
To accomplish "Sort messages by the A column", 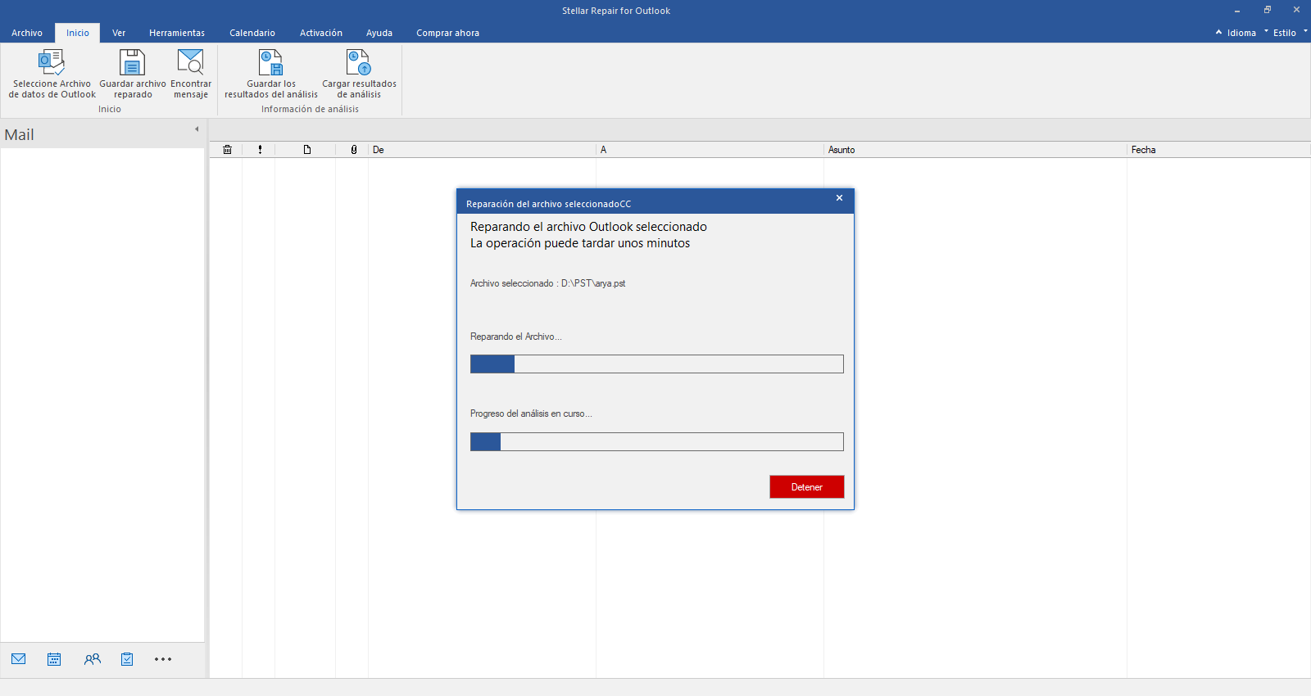I will click(710, 150).
